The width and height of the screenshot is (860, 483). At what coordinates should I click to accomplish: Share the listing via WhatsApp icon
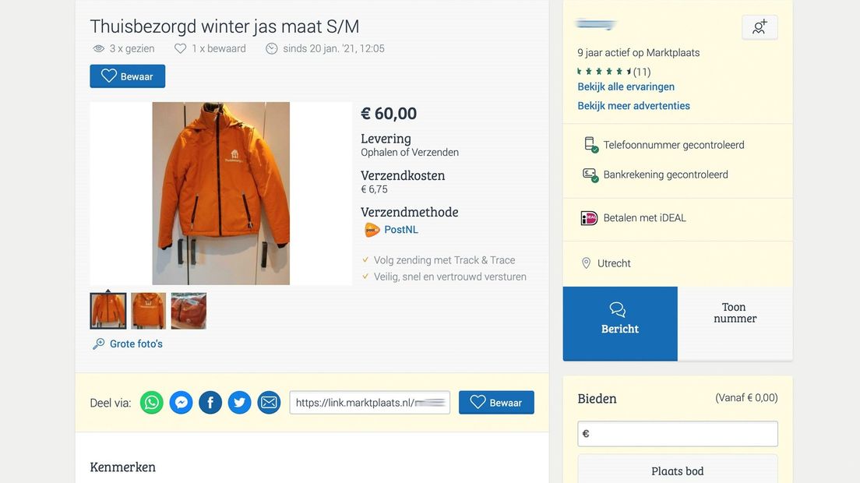click(x=152, y=403)
